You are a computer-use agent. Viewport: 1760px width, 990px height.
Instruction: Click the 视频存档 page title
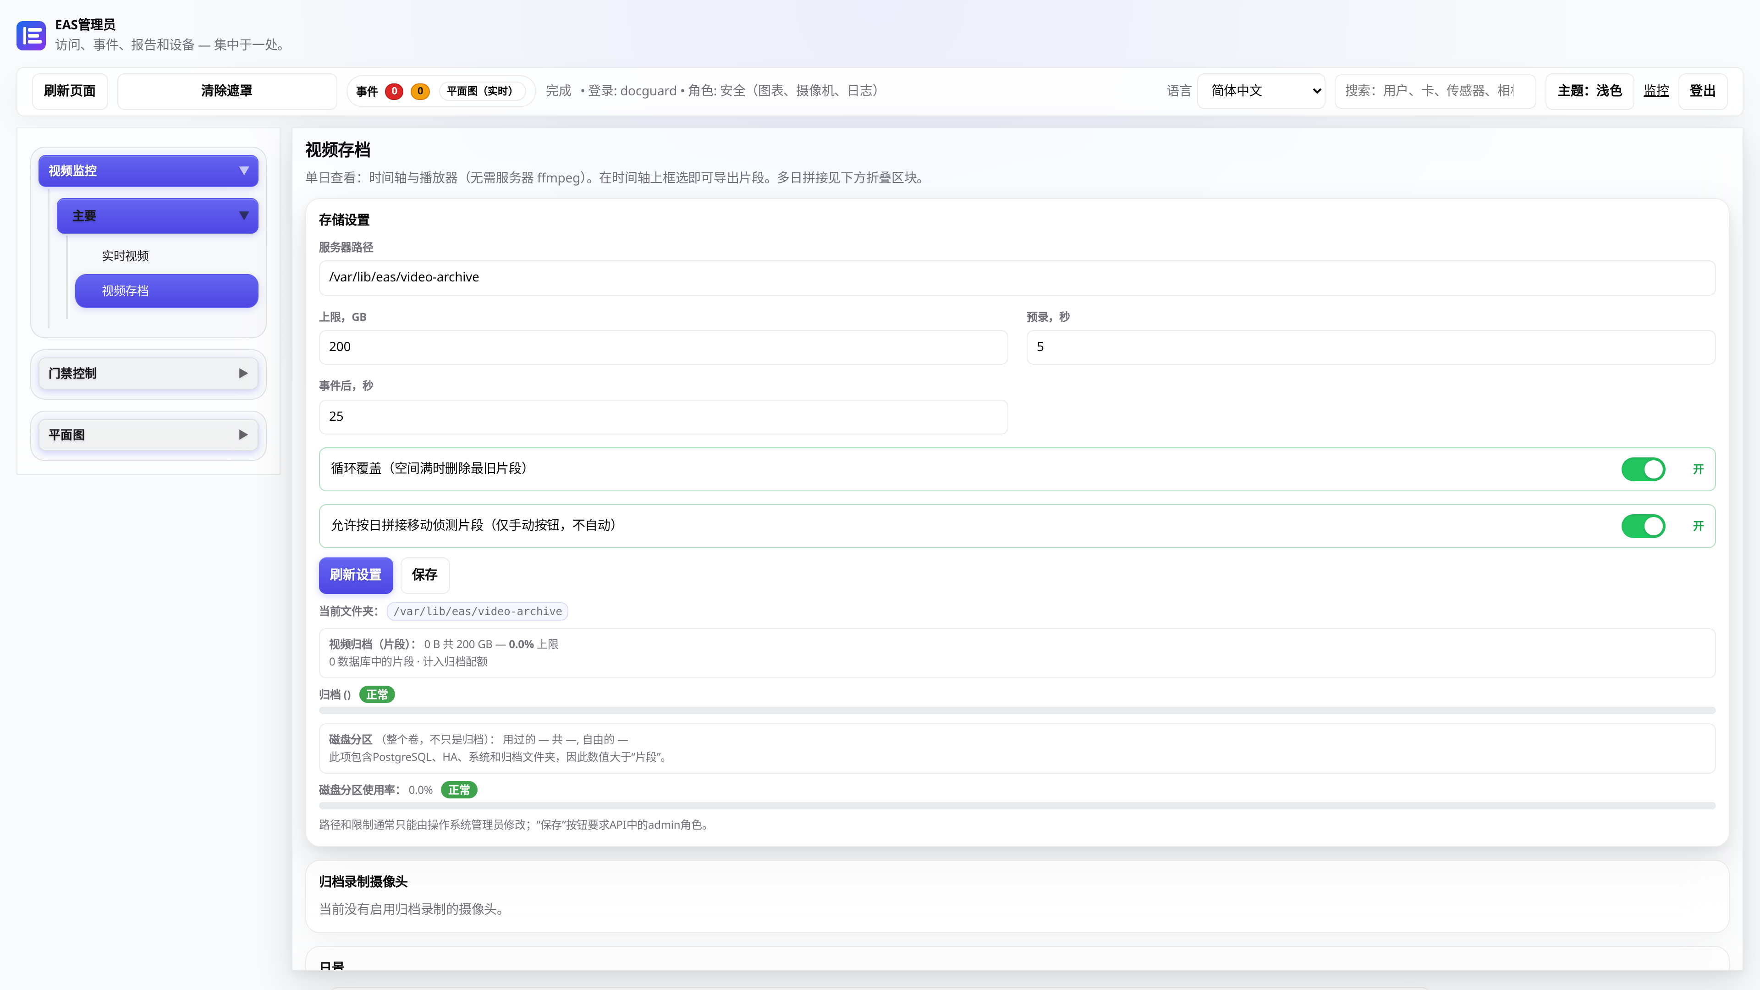click(x=337, y=149)
